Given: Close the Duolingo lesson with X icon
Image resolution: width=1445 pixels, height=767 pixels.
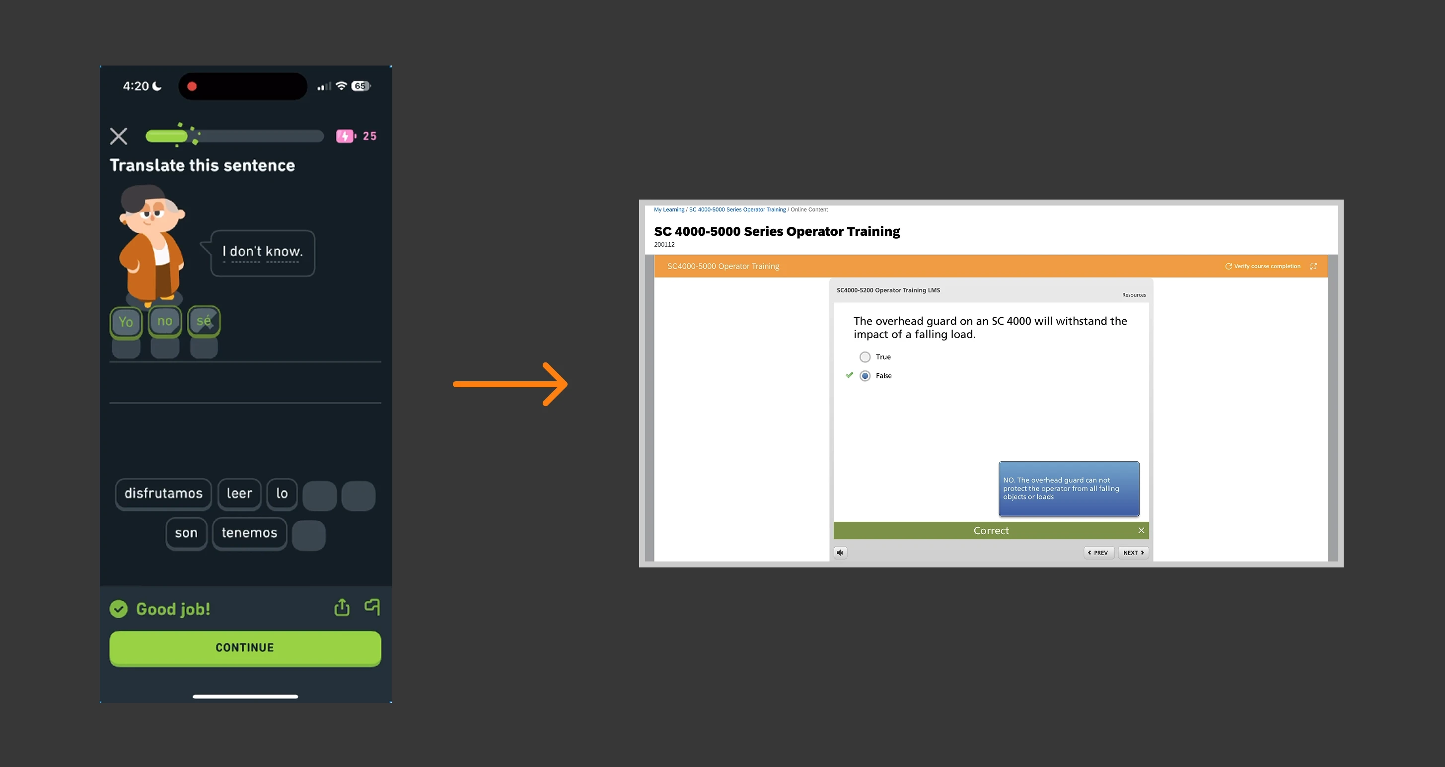Looking at the screenshot, I should pyautogui.click(x=118, y=136).
